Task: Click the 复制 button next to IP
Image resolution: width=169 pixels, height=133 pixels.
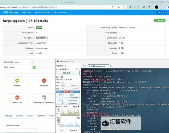Action: tap(78, 69)
